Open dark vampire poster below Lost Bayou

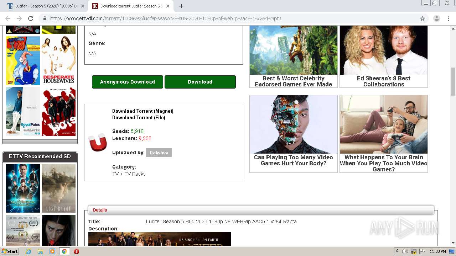58,230
